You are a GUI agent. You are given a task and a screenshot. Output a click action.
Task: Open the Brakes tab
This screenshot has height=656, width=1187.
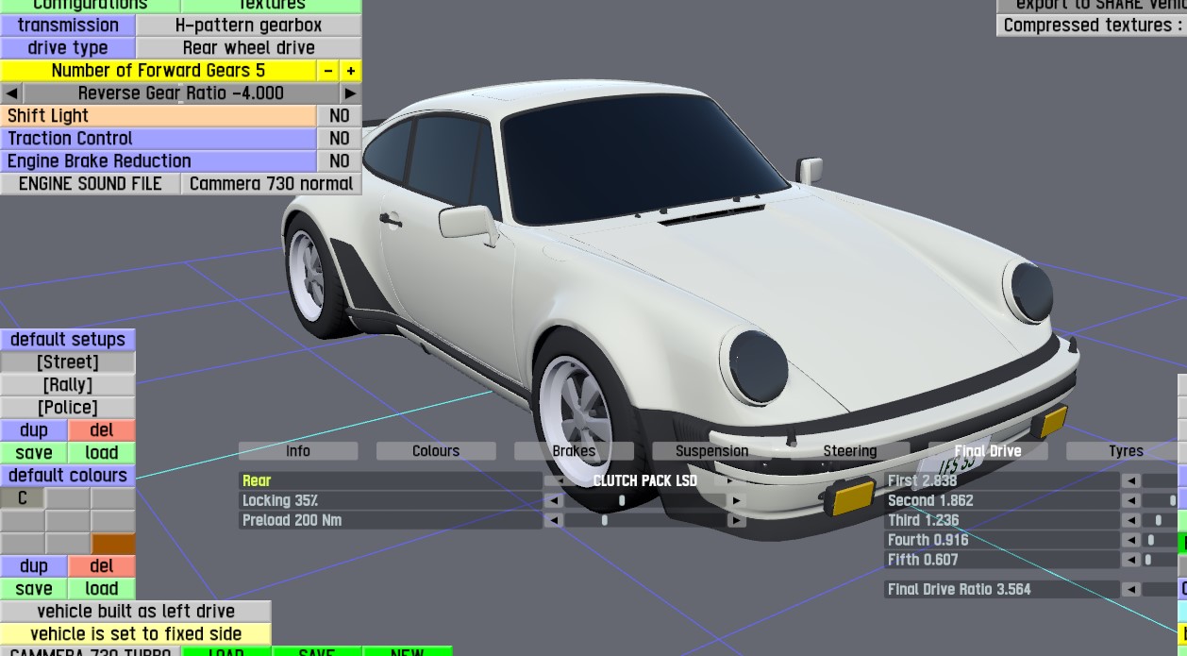tap(574, 451)
